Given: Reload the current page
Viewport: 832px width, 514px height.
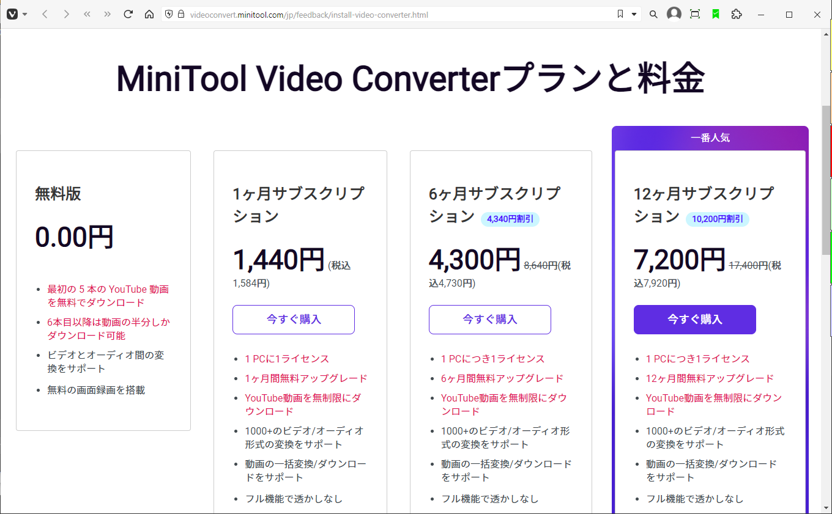Looking at the screenshot, I should [x=128, y=14].
